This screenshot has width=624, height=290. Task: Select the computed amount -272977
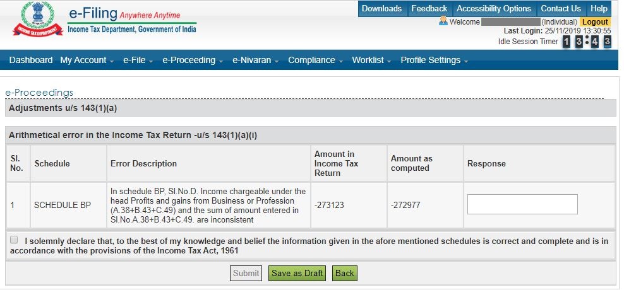point(405,206)
